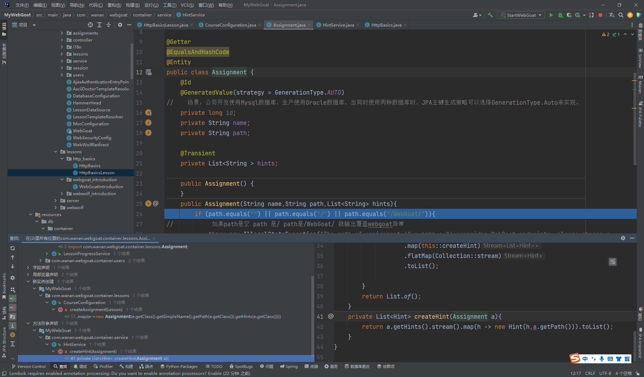Expand all results in find panel
This screenshot has width=644, height=377.
(x=13, y=344)
